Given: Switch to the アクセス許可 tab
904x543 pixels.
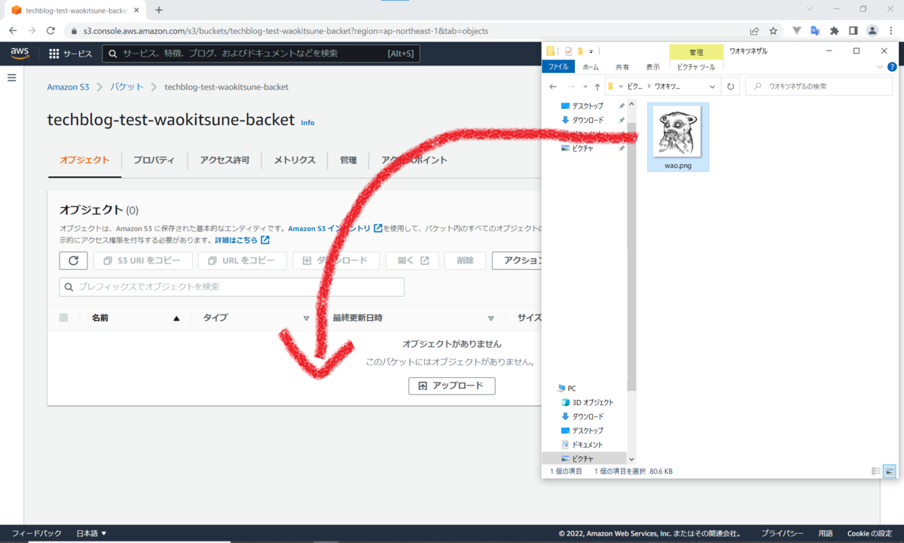Looking at the screenshot, I should point(224,160).
